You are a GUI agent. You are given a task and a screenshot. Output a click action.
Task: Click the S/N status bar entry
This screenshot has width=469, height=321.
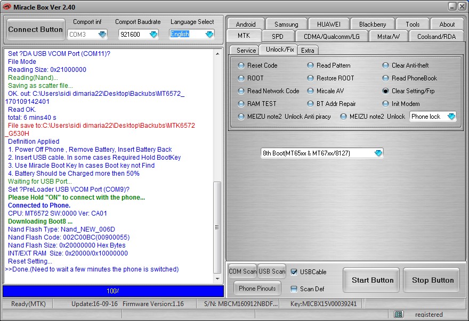click(241, 304)
